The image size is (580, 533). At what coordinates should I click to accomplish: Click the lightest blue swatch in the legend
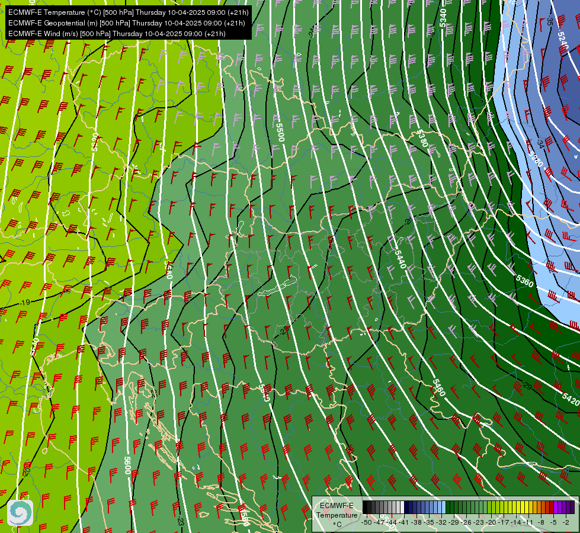point(444,507)
